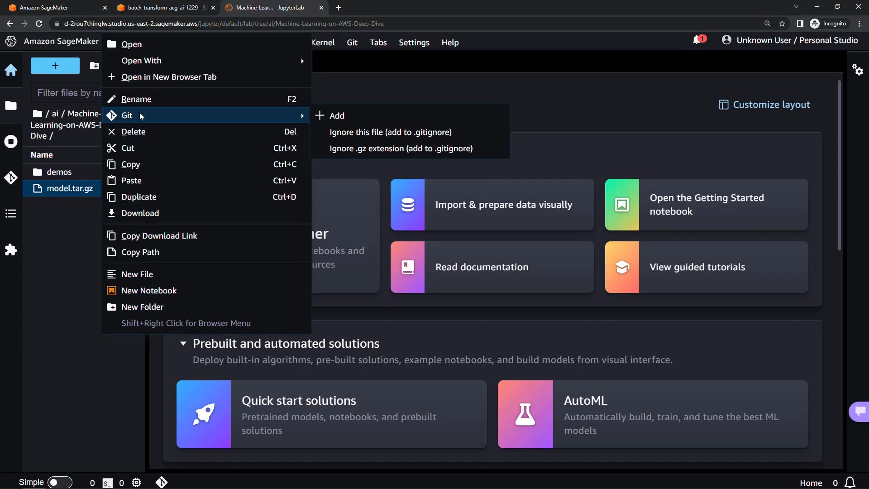Collapse Prebuilt and automated solutions section

(183, 344)
